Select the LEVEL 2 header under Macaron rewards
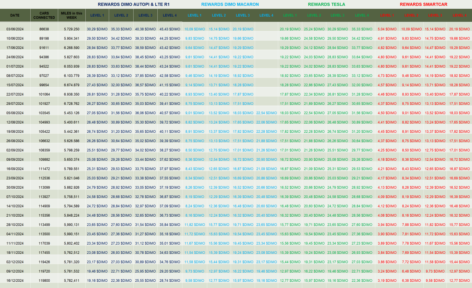This screenshot has height=288, width=472. tap(219, 15)
